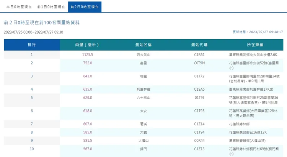This screenshot has height=157, width=287.
Task: Click station name 大漢山
Action: tap(143, 141)
